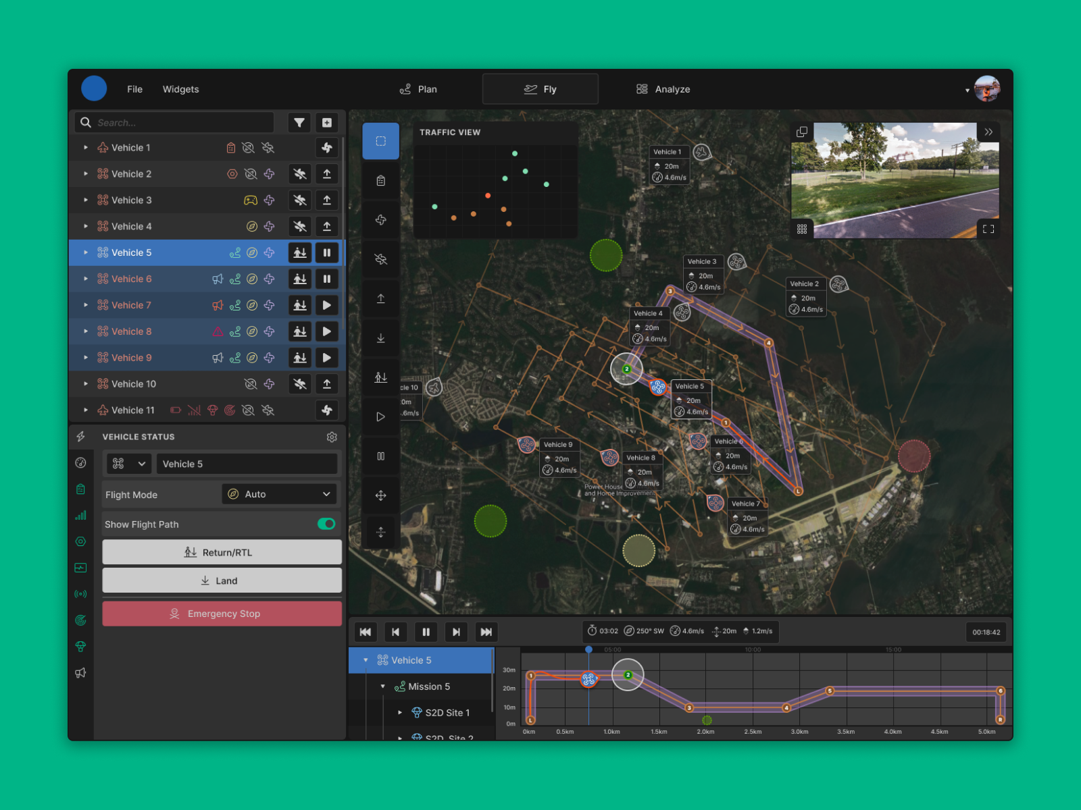
Task: Click the vehicle Search field
Action: coord(182,123)
